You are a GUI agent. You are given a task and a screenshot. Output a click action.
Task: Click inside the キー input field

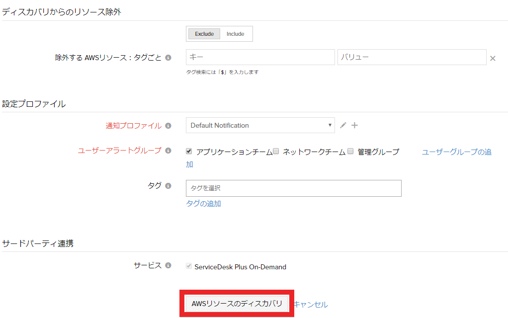(260, 57)
